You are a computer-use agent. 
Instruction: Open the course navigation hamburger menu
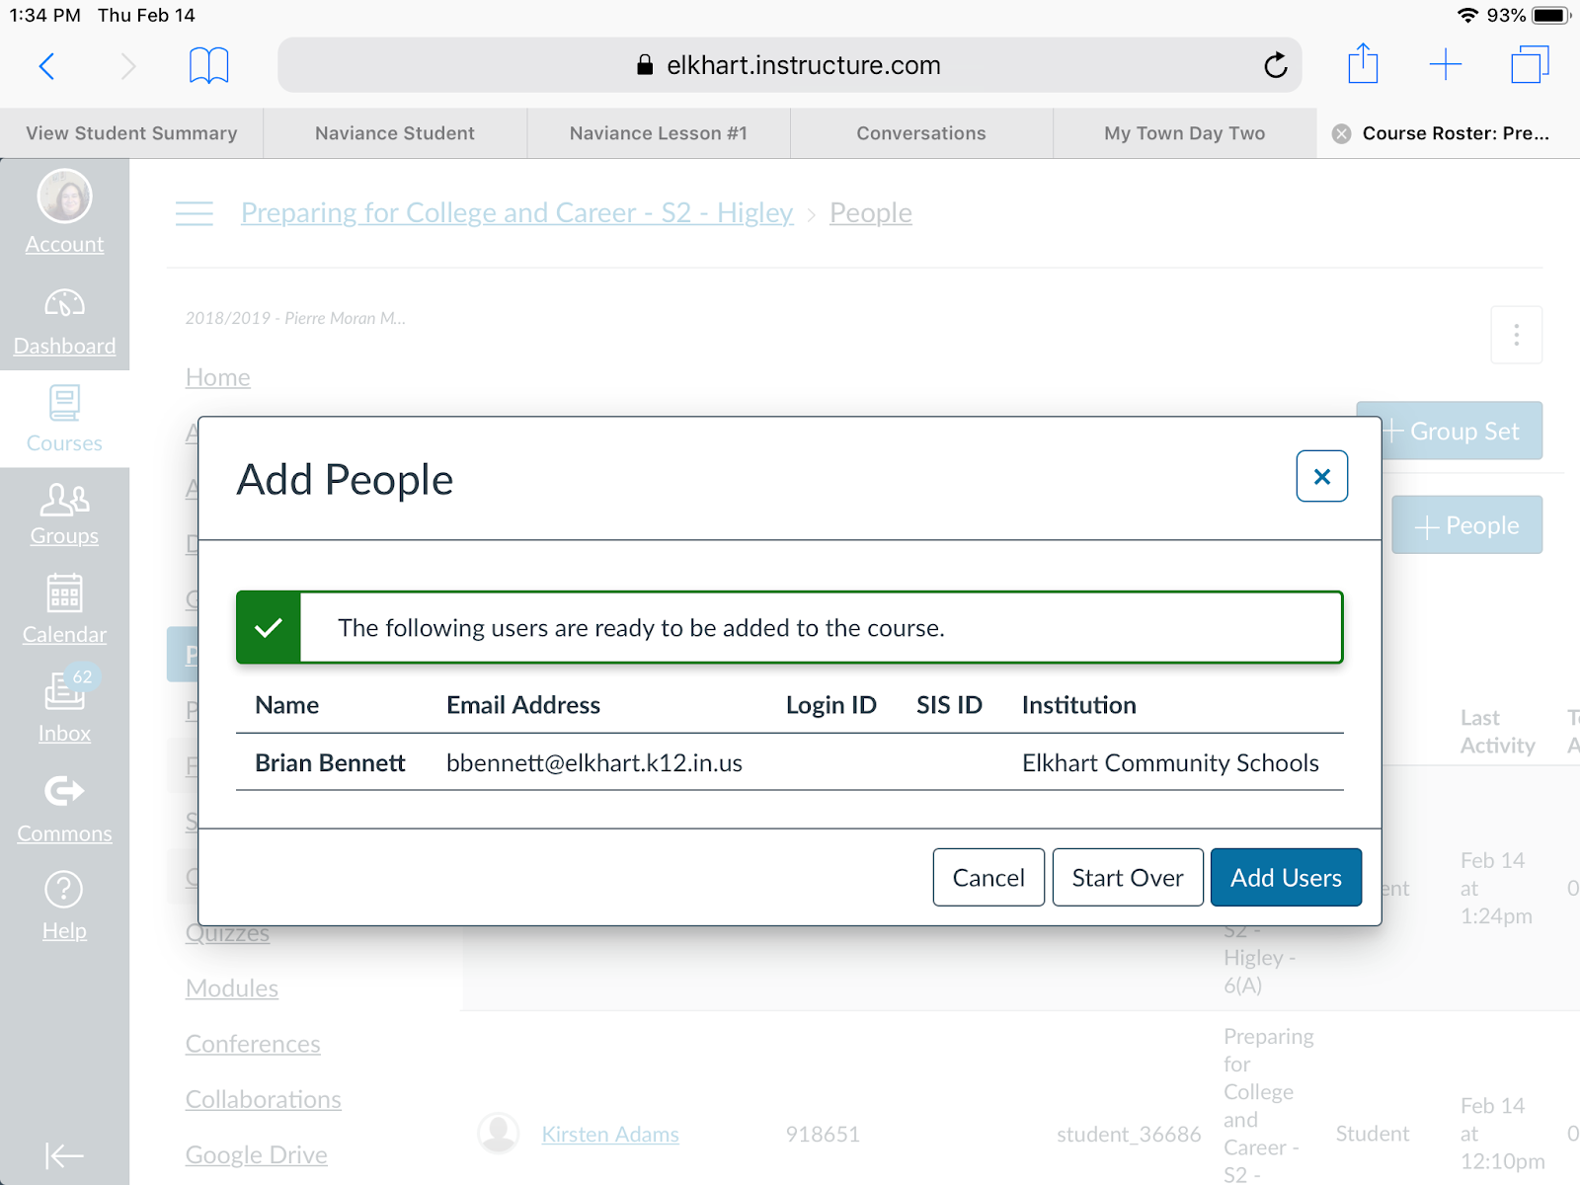[x=194, y=212]
